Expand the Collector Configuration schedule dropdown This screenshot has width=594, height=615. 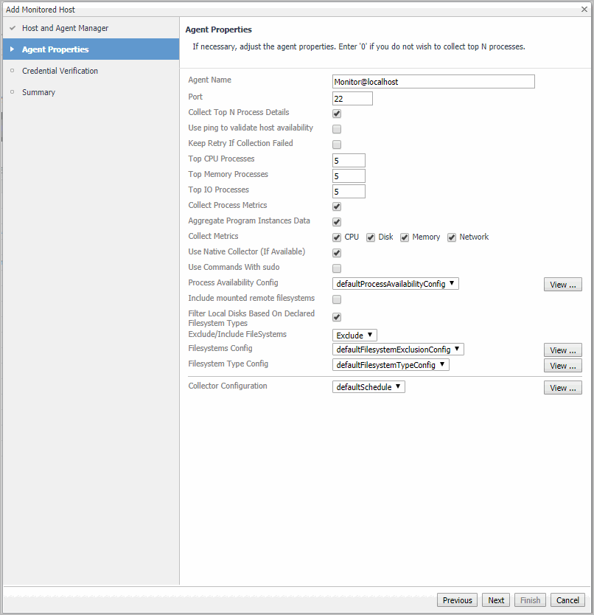point(368,386)
